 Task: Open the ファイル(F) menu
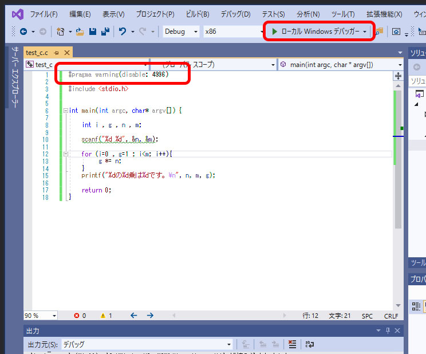pyautogui.click(x=44, y=14)
